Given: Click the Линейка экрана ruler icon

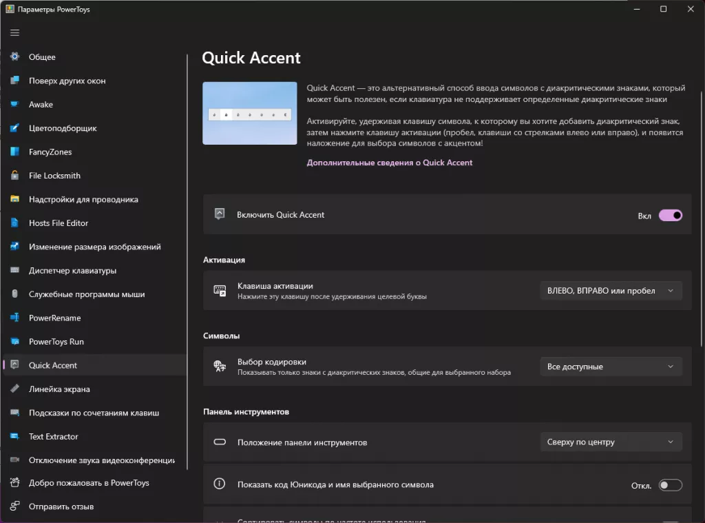Looking at the screenshot, I should pos(14,389).
